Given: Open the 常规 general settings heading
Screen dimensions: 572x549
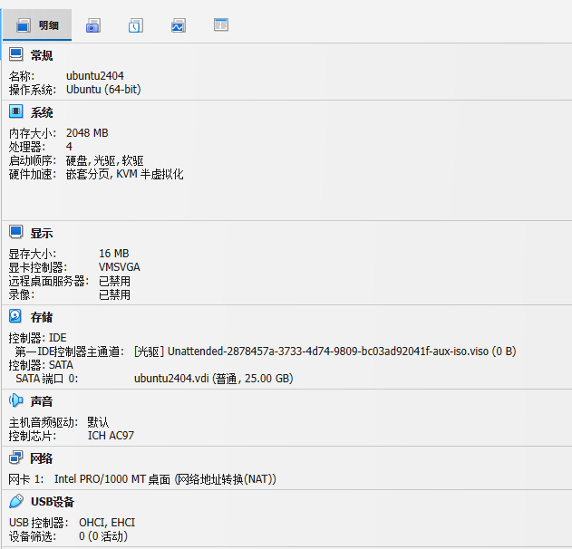Looking at the screenshot, I should tap(42, 55).
